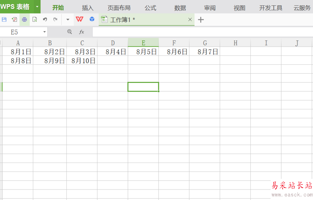Select the cell containing 8月3日
Viewport: 313px width, 200px height.
82,51
